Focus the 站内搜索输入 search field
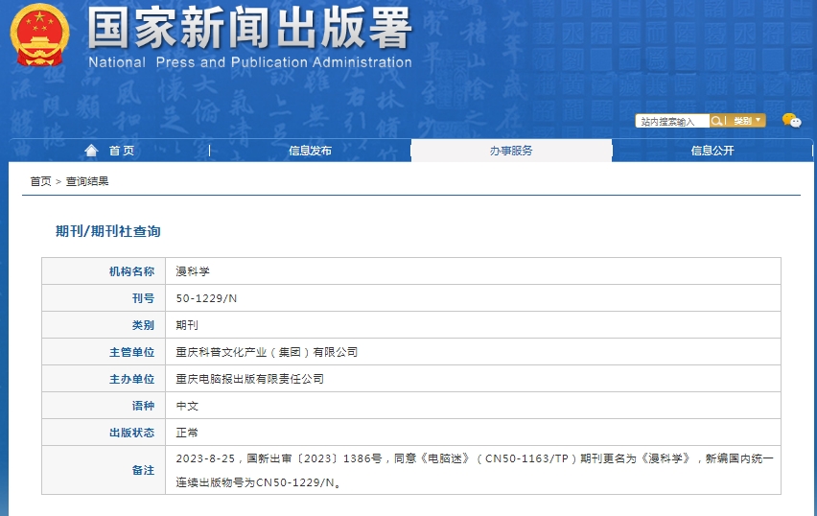This screenshot has width=817, height=516. pyautogui.click(x=671, y=122)
